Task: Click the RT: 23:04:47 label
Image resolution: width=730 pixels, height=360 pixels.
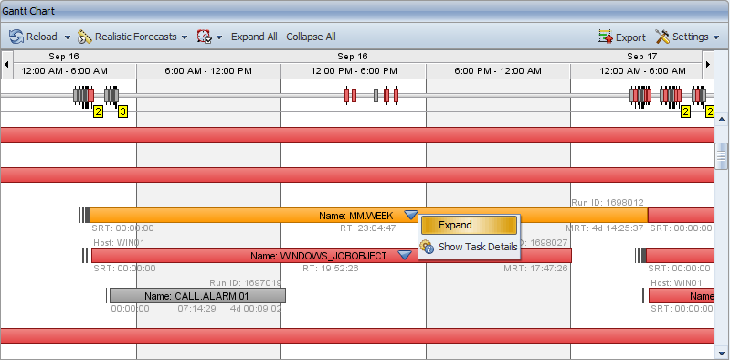Action: tap(368, 228)
